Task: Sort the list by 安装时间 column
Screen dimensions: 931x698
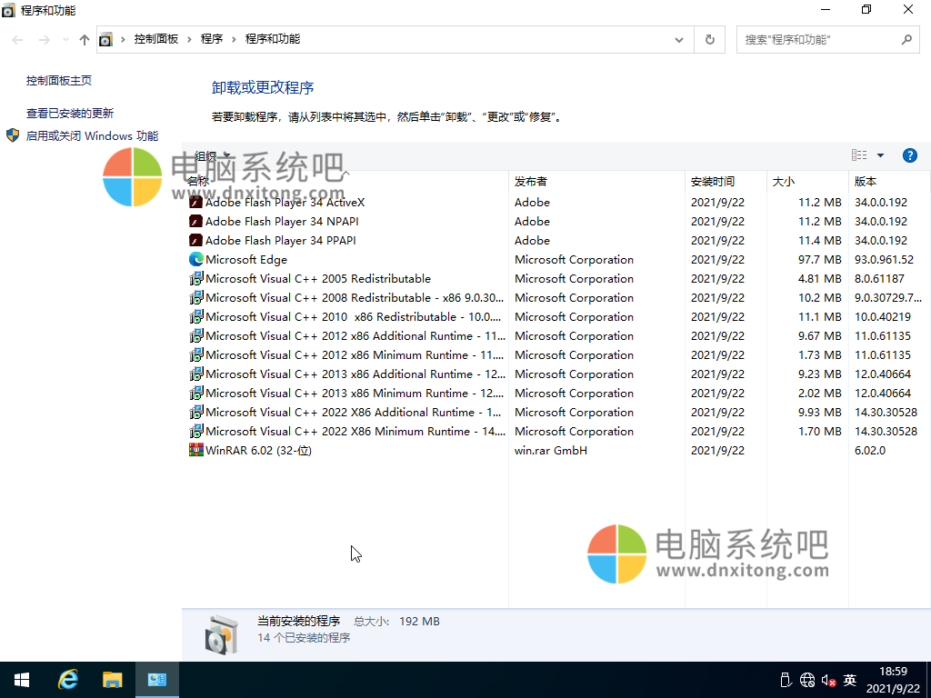Action: click(x=712, y=182)
